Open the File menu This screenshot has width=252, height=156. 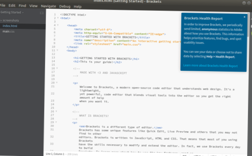coord(2,6)
